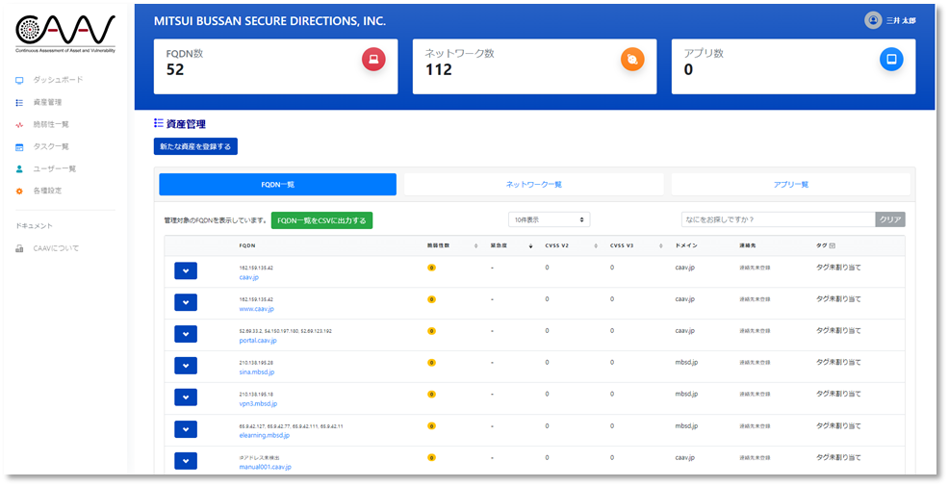Click mbsd.jp domain in the sina.mbsd.jp row
This screenshot has width=949, height=487.
[x=686, y=363]
